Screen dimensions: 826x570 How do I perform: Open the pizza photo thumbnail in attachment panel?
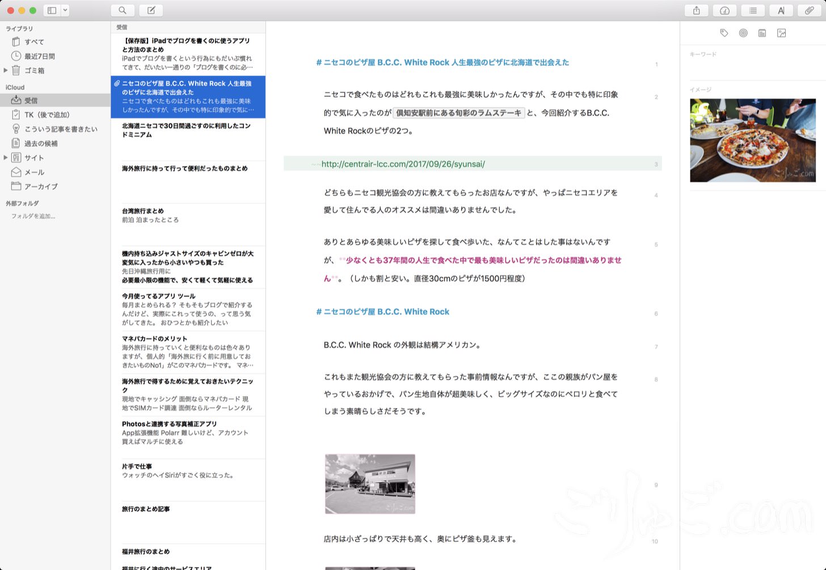coord(752,140)
